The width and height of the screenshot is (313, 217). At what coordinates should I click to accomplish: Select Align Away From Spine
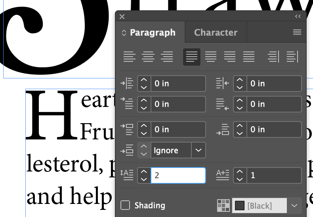[x=292, y=57]
